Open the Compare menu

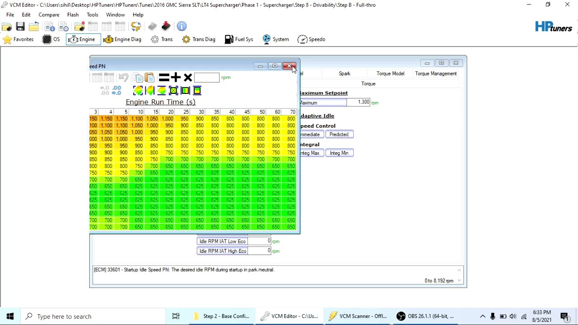(49, 15)
